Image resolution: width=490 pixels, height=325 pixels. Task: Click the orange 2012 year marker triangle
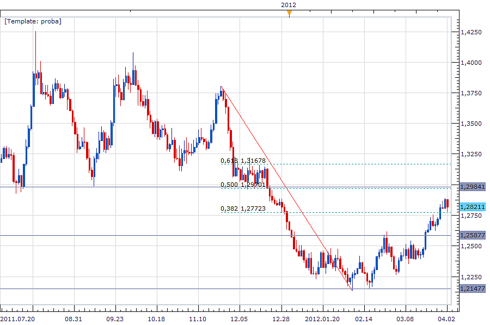289,14
